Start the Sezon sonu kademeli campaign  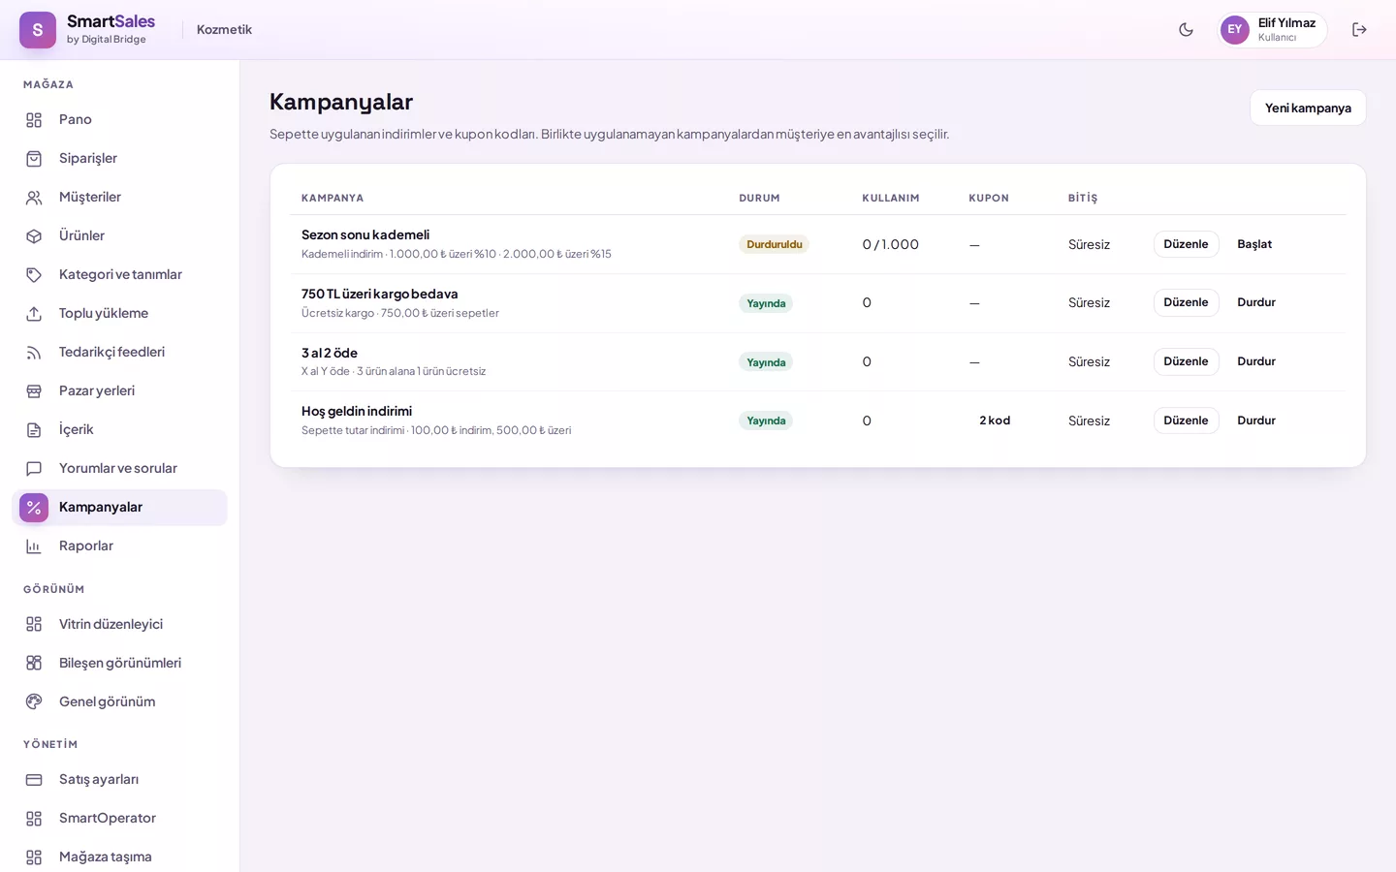click(1254, 244)
